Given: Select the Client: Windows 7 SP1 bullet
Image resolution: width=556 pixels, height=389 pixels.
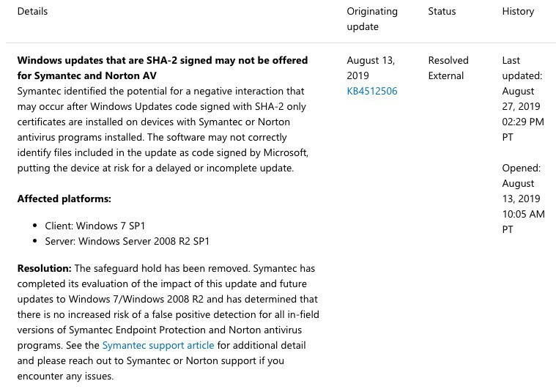Looking at the screenshot, I should coord(89,226).
